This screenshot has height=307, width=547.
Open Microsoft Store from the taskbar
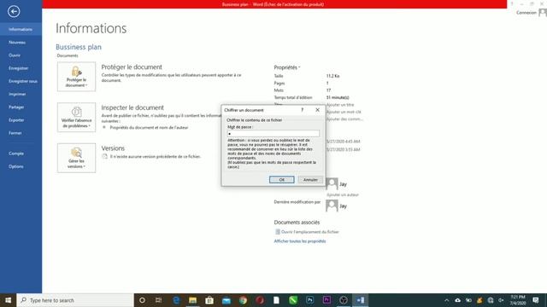click(209, 300)
